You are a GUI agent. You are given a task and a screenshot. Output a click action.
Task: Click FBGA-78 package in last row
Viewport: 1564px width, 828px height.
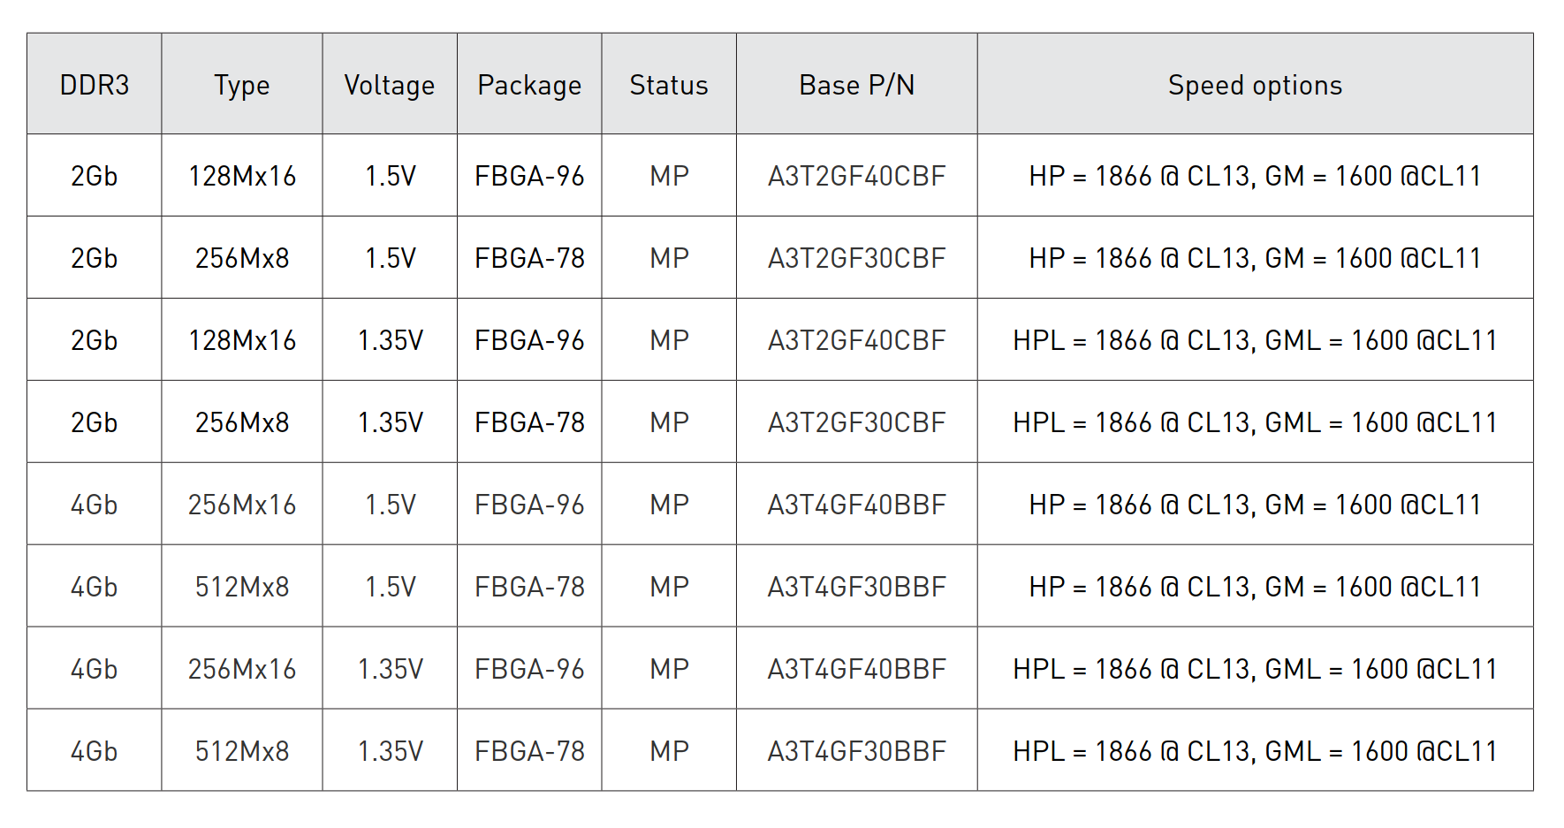529,751
